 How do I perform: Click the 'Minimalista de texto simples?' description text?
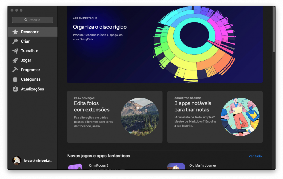click(x=195, y=121)
